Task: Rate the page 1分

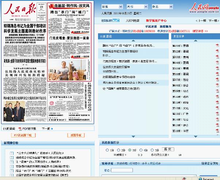Action: [x=107, y=150]
